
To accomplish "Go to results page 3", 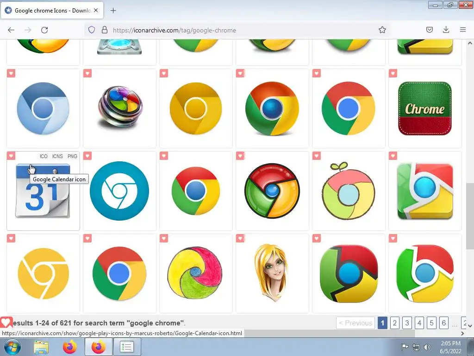I will coord(407,323).
